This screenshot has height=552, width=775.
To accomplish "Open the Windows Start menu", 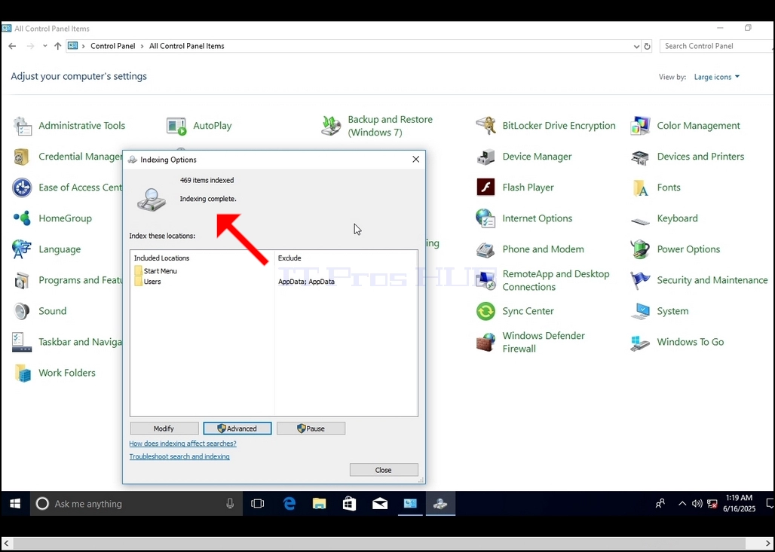I will pos(15,504).
